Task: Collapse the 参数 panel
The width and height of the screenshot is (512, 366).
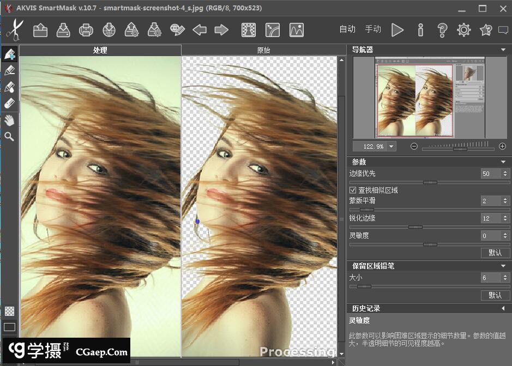Action: click(x=503, y=162)
